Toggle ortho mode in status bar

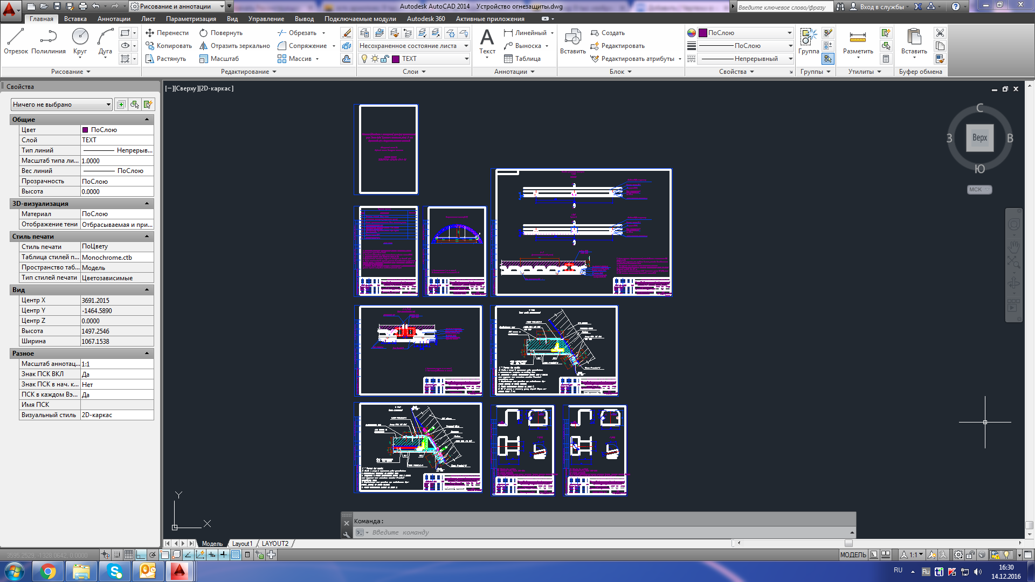(141, 555)
